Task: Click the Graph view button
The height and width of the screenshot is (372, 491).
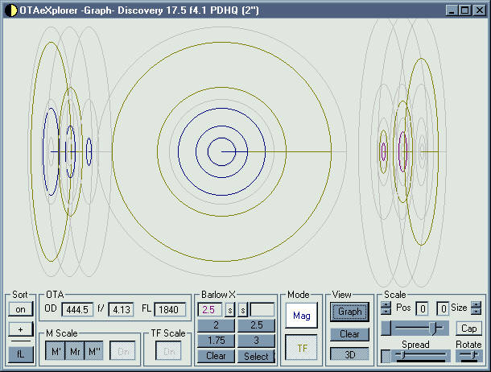Action: coord(349,312)
